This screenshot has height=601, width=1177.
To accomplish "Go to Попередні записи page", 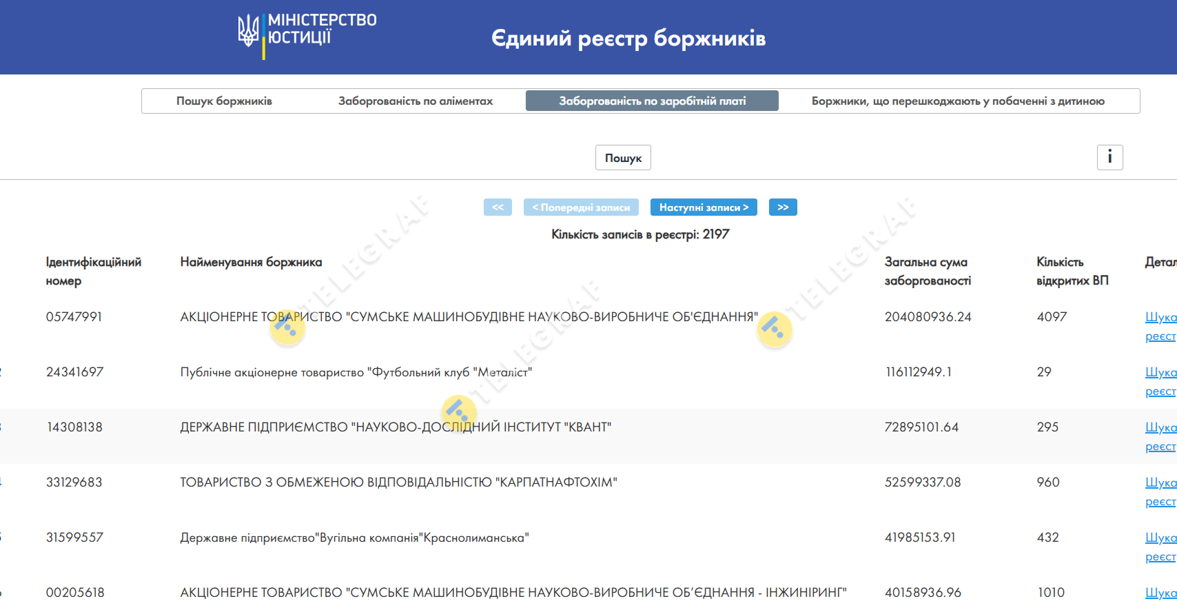I will coord(581,207).
